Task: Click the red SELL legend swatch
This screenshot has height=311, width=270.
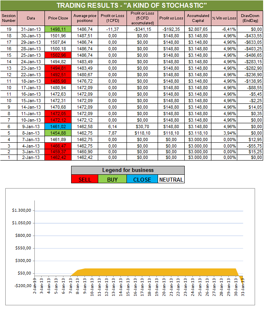Action: pyautogui.click(x=84, y=179)
